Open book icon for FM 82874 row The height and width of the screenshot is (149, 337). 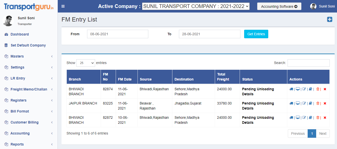pyautogui.click(x=310, y=89)
